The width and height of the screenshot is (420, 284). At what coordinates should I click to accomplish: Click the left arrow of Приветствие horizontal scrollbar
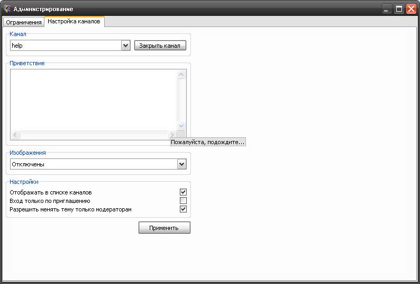(15, 135)
